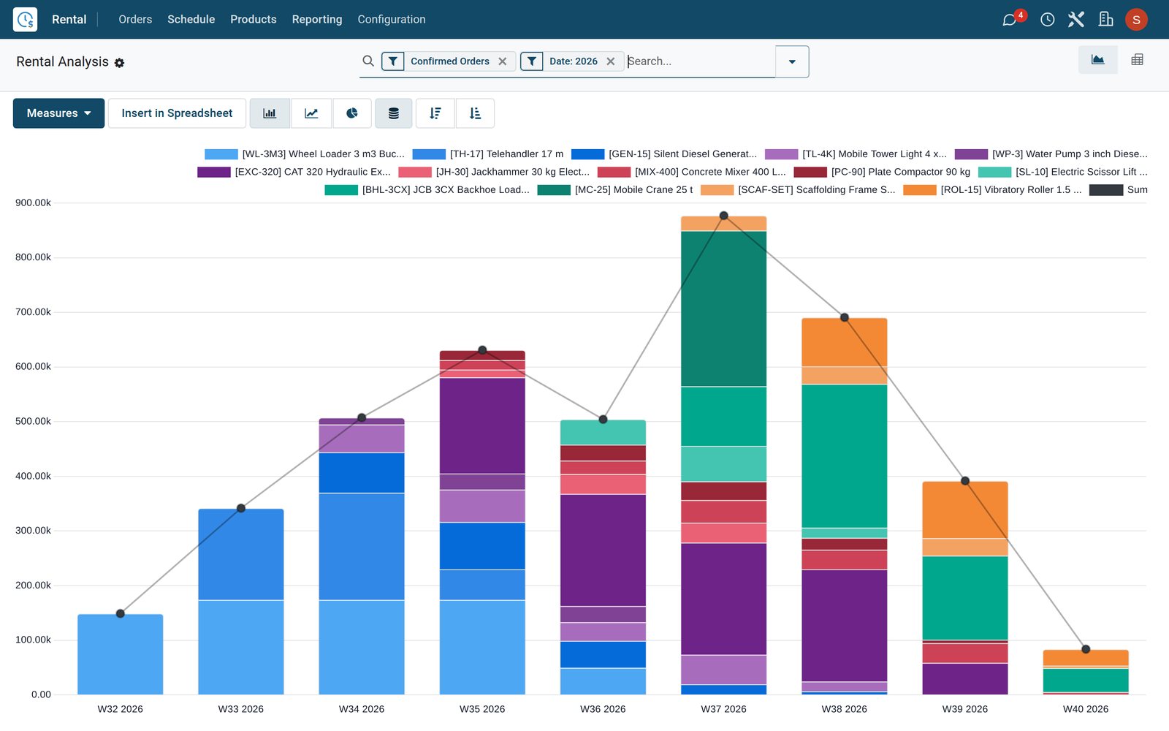The width and height of the screenshot is (1169, 731).
Task: Open the Orders menu
Action: 135,20
